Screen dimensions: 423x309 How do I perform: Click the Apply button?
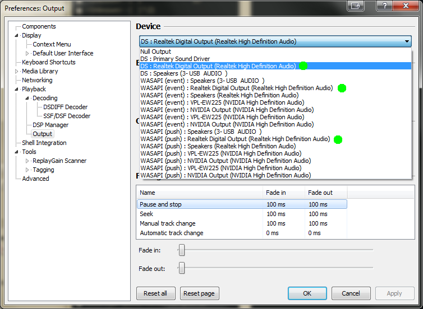(395, 293)
